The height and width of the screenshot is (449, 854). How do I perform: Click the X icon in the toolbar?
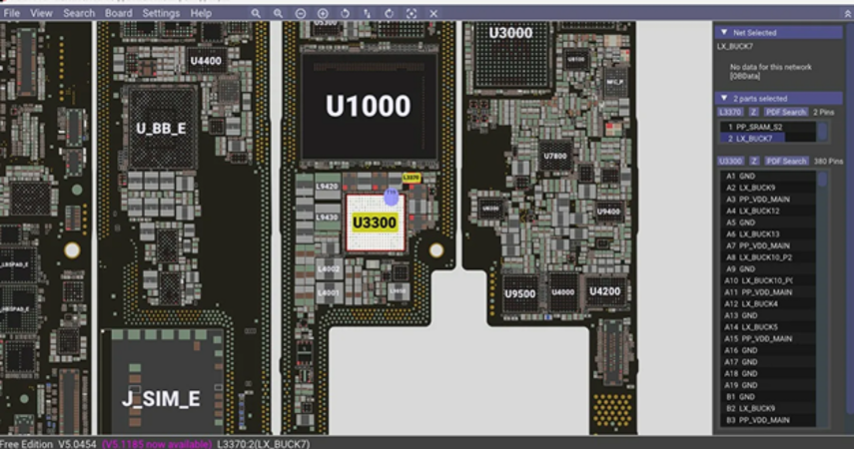click(433, 13)
